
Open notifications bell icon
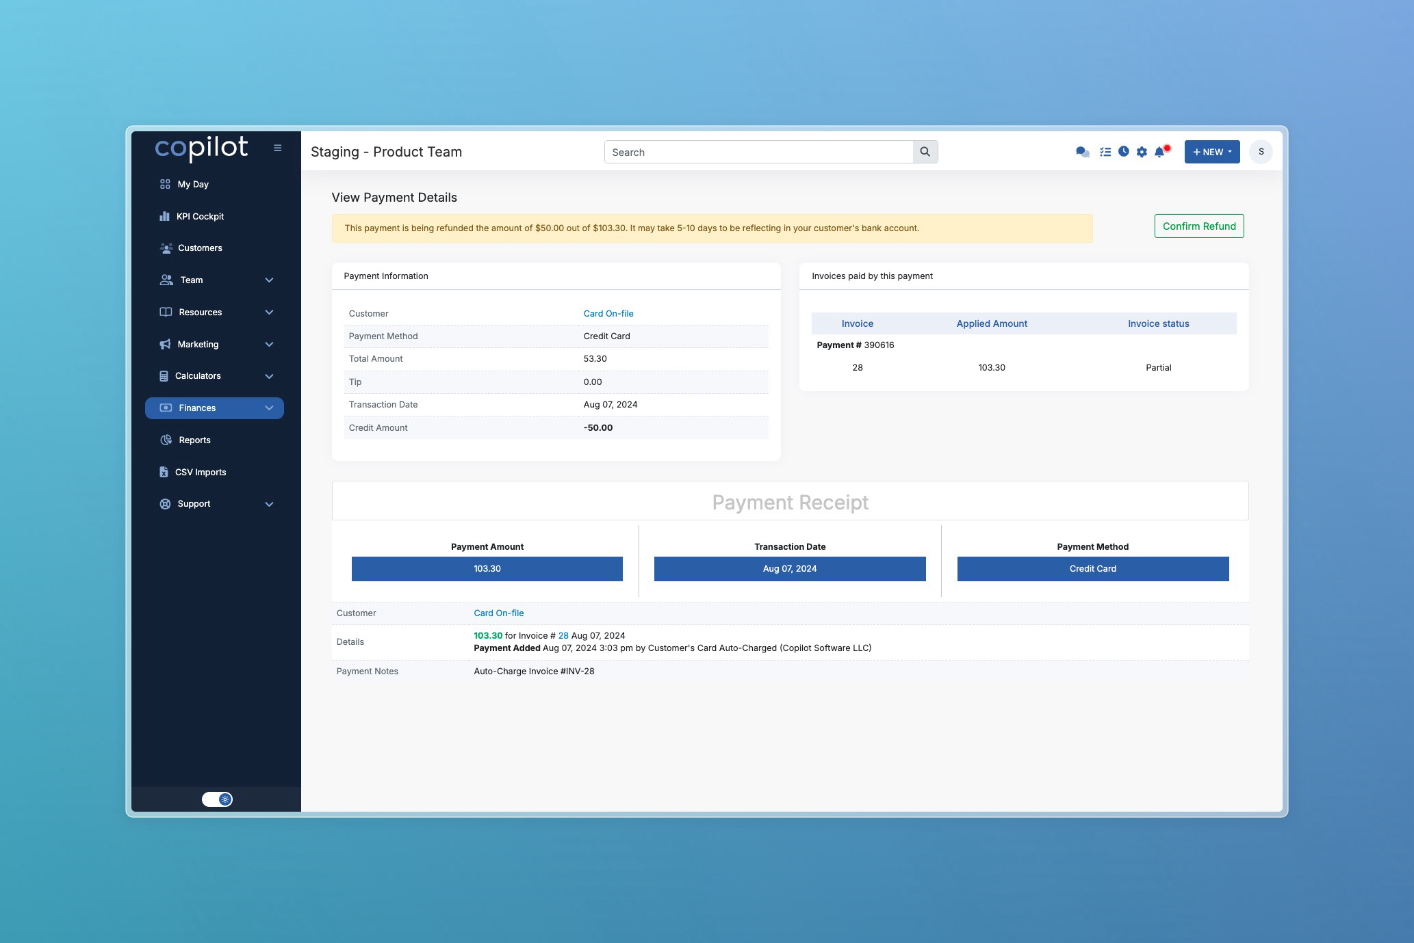1160,152
